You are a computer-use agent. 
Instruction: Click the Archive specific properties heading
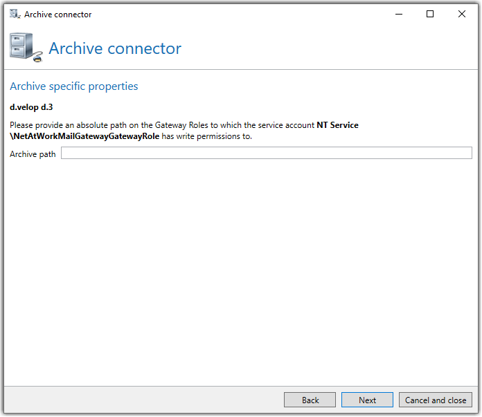[74, 86]
